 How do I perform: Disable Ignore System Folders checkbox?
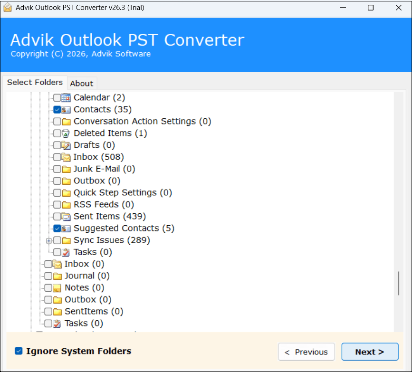point(19,351)
